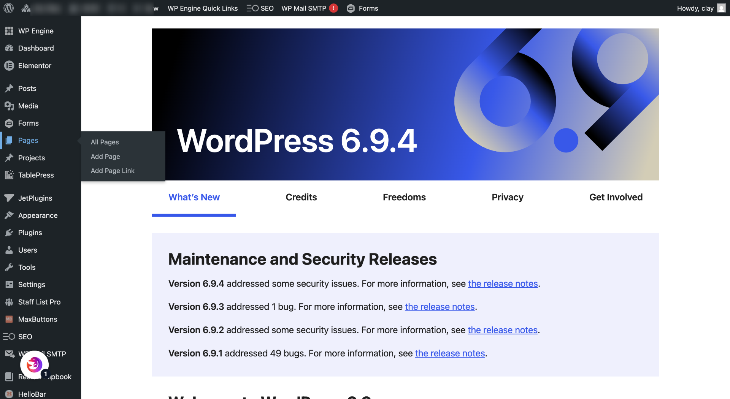
Task: Switch to the Credits tab
Action: point(301,197)
